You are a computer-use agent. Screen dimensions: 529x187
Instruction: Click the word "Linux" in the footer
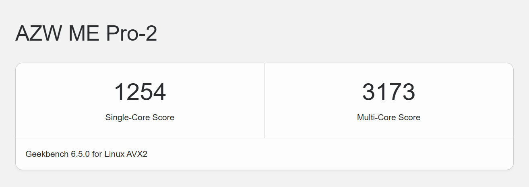point(115,154)
